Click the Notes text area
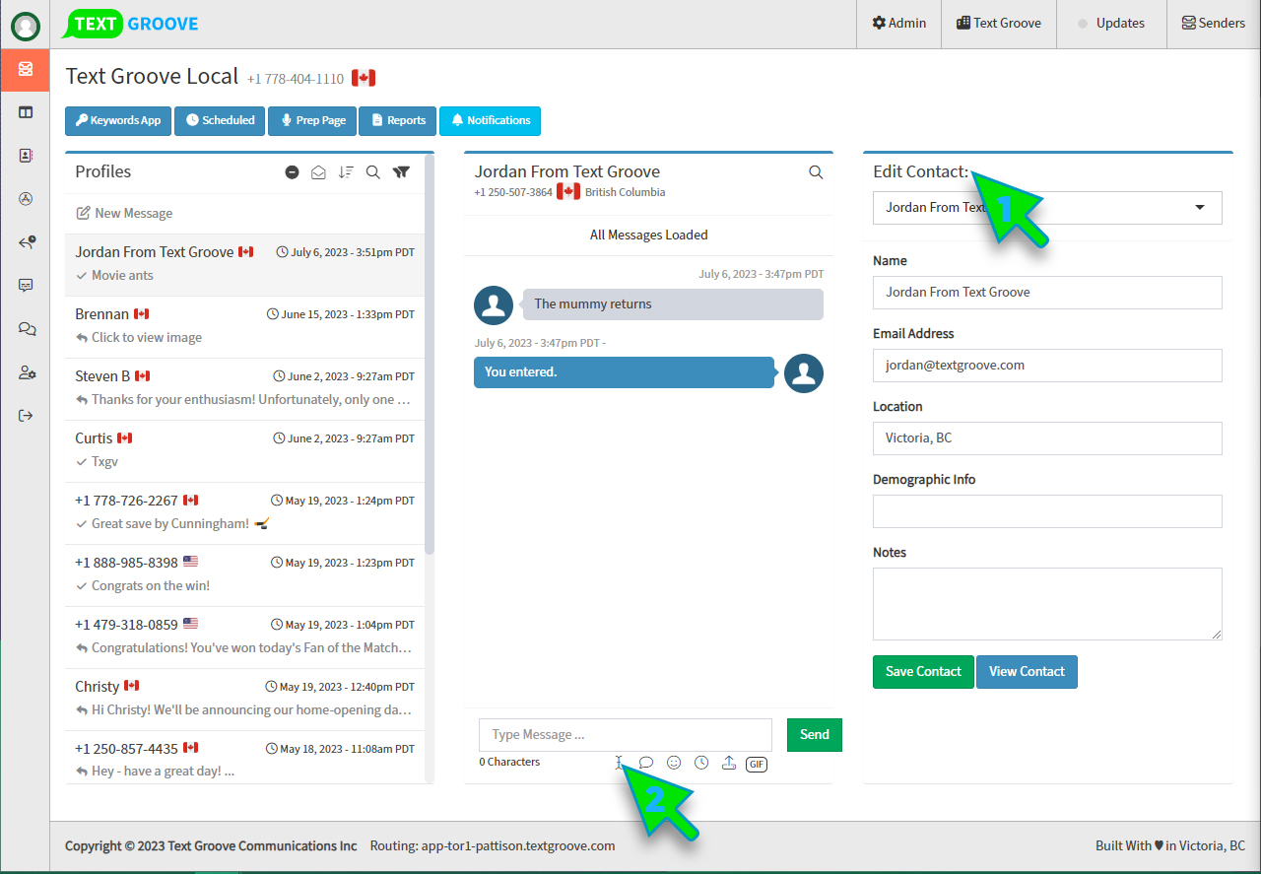This screenshot has height=874, width=1261. tap(1047, 604)
